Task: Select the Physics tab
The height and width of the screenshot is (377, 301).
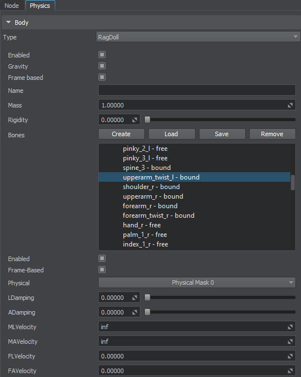Action: (40, 6)
